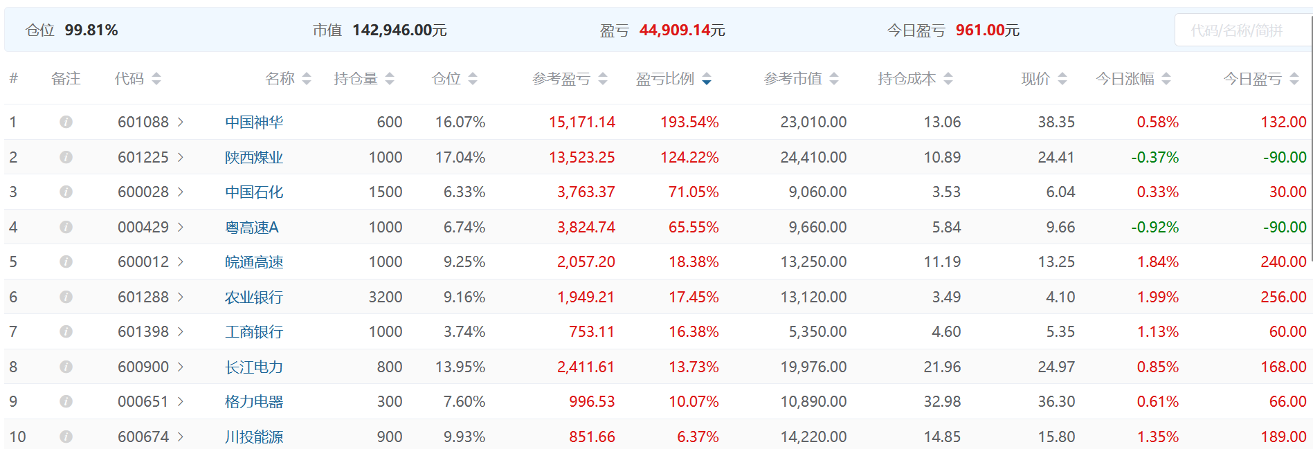Click daily change -0.92%
The image size is (1313, 449).
[x=1155, y=227]
